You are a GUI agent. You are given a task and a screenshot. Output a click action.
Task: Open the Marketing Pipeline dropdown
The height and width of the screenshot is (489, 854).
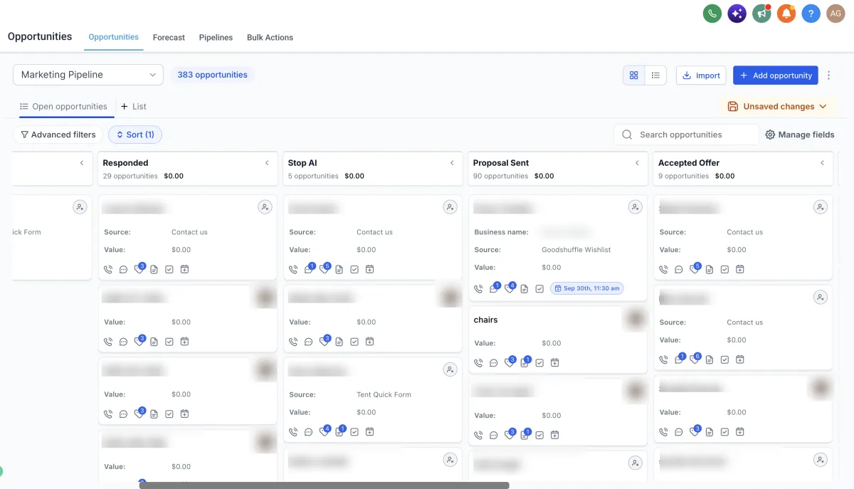click(88, 75)
